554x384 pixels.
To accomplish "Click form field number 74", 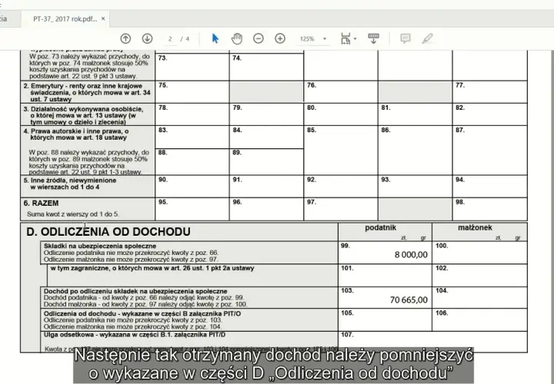I will (266, 67).
